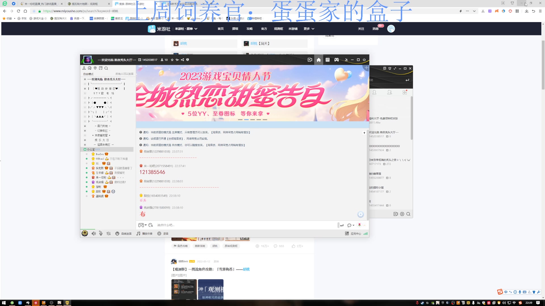Reload the browser page
The image size is (545, 306).
pyautogui.click(x=18, y=11)
